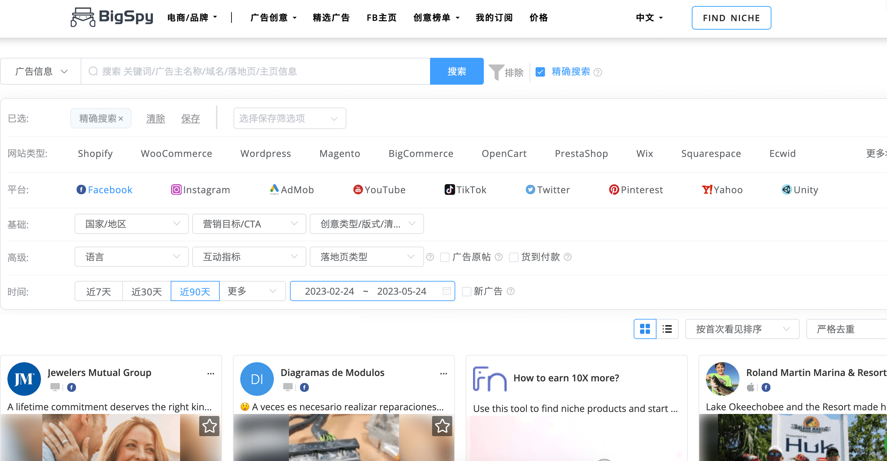This screenshot has width=887, height=461.
Task: Select the Yahoo platform filter
Action: [722, 190]
